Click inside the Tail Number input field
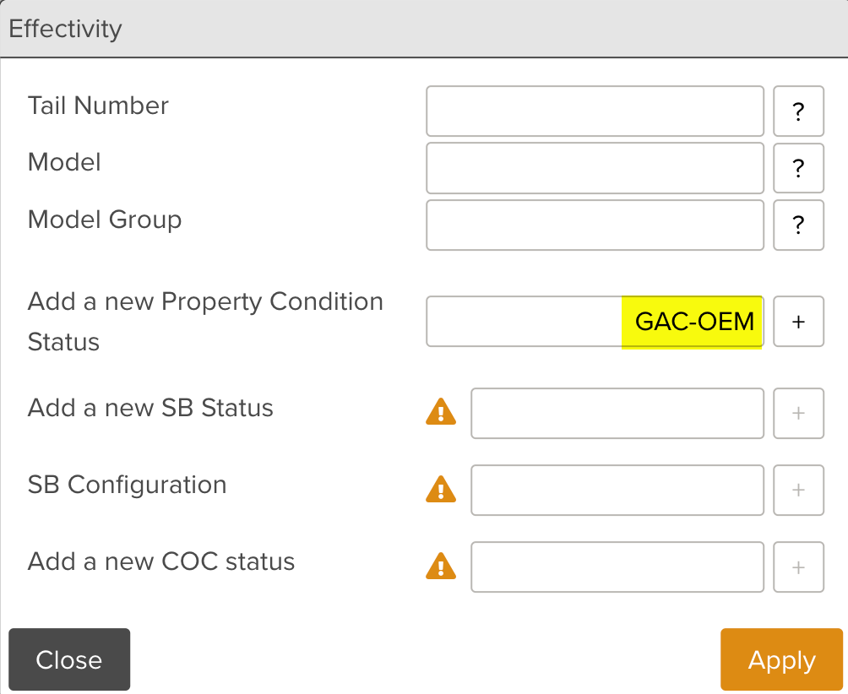This screenshot has width=848, height=694. [x=594, y=111]
